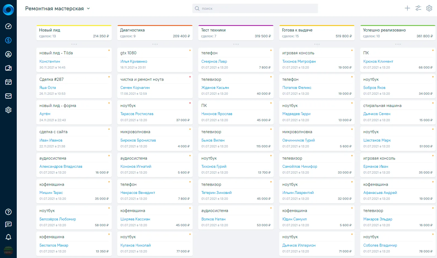437x258 pixels.
Task: Click the поиск search field
Action: tap(255, 8)
